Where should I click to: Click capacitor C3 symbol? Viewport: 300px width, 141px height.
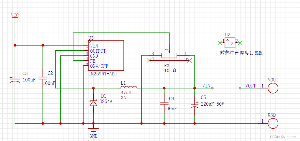click(15, 80)
